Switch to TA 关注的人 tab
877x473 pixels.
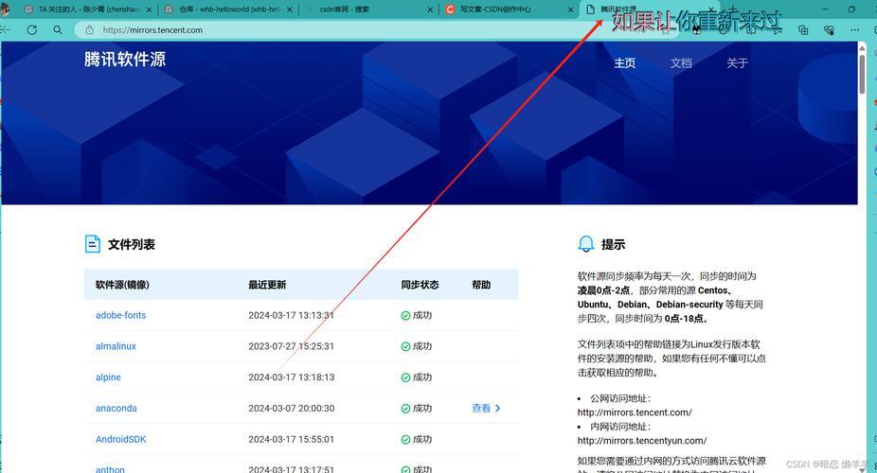(88, 9)
